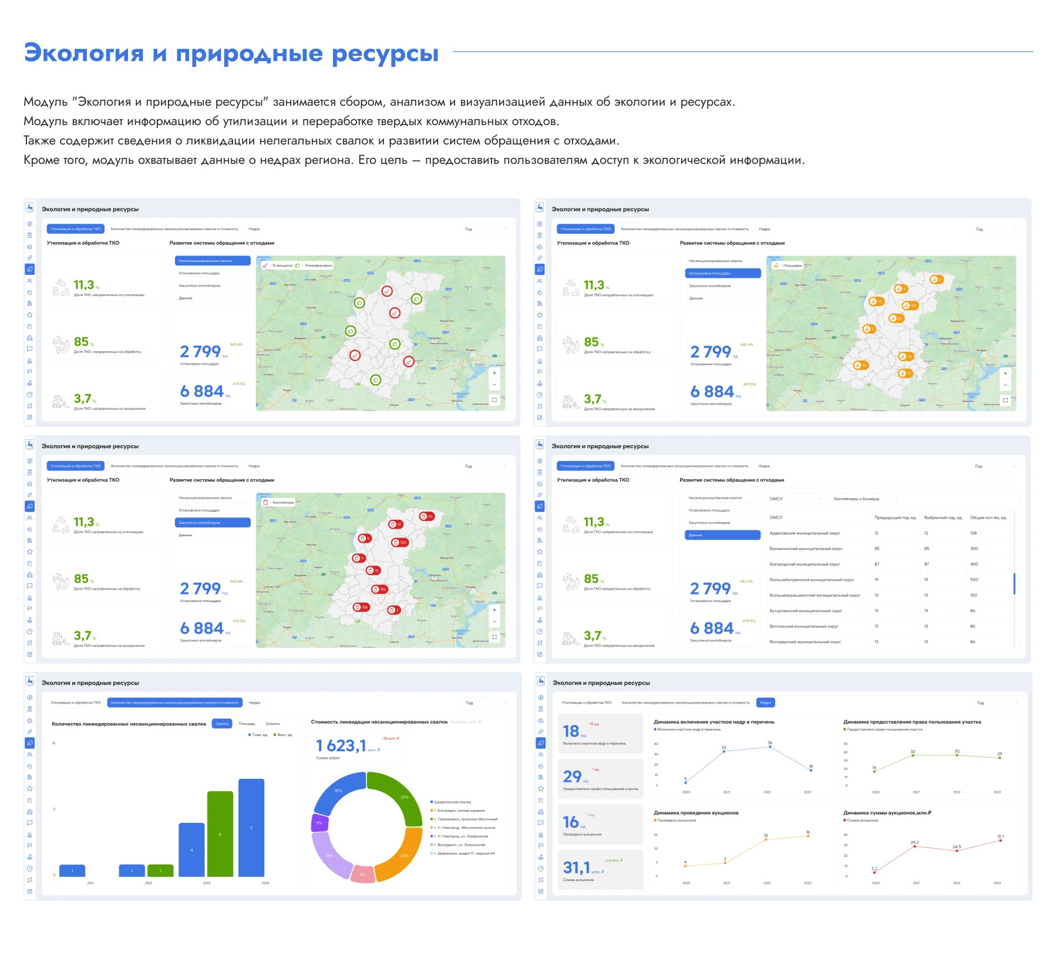Click the 1 623,1 Сумма затрат card

click(357, 747)
